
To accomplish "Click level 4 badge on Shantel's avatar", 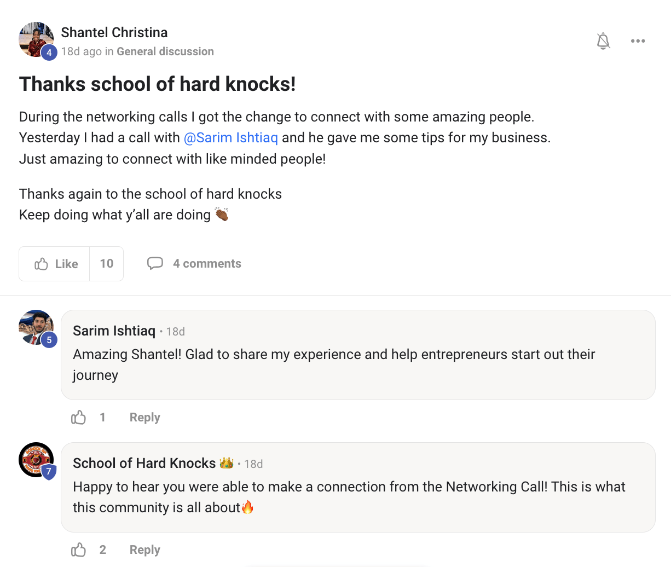I will coord(49,53).
